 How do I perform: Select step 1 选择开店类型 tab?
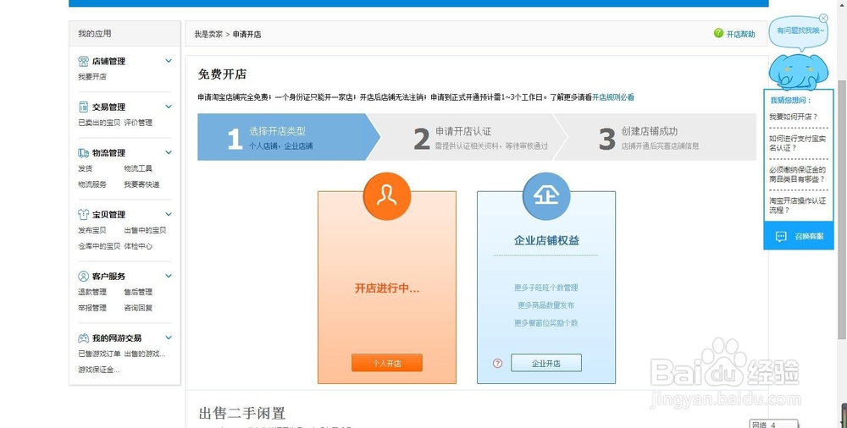tap(289, 137)
